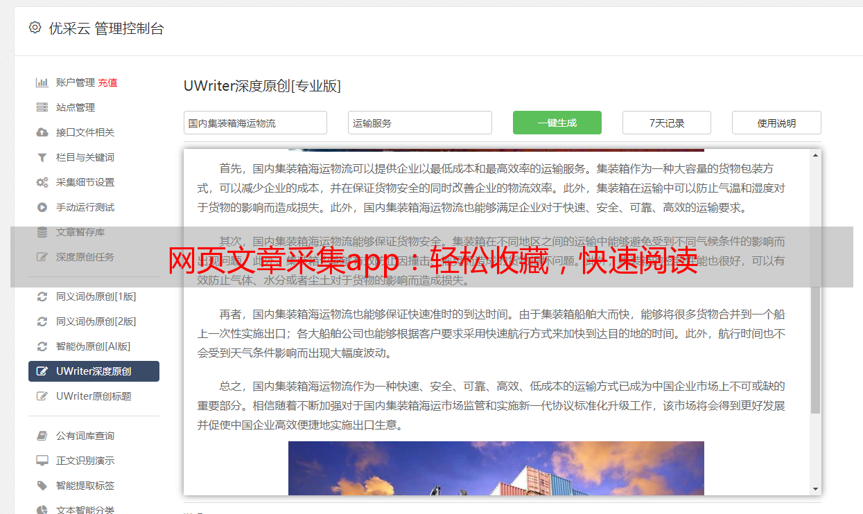This screenshot has width=863, height=514.
Task: Click the refresh icon for 同义词伪原创[2版]
Action: (x=42, y=321)
